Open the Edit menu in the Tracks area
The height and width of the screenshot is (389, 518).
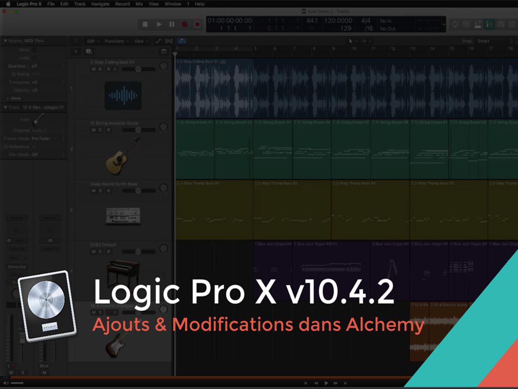point(93,41)
